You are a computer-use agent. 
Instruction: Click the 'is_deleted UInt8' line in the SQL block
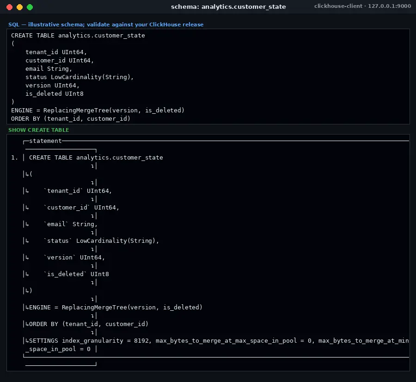(x=55, y=94)
